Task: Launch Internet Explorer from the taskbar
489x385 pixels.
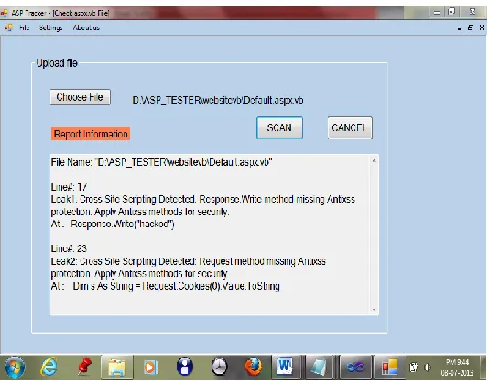Action: (x=49, y=367)
